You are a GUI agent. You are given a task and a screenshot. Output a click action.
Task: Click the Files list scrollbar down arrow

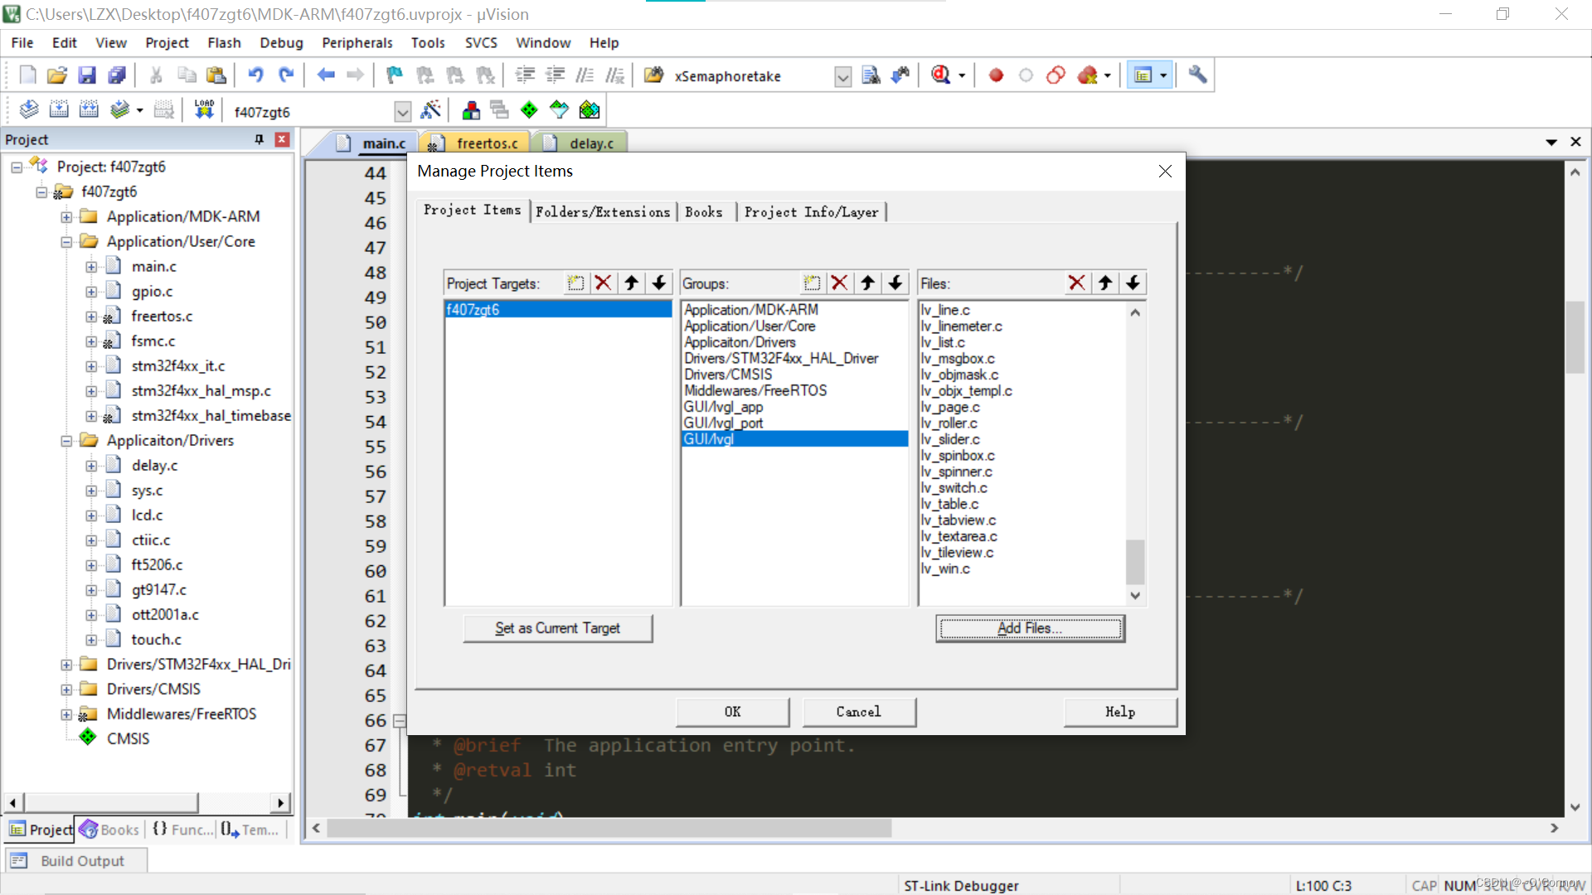(1135, 596)
